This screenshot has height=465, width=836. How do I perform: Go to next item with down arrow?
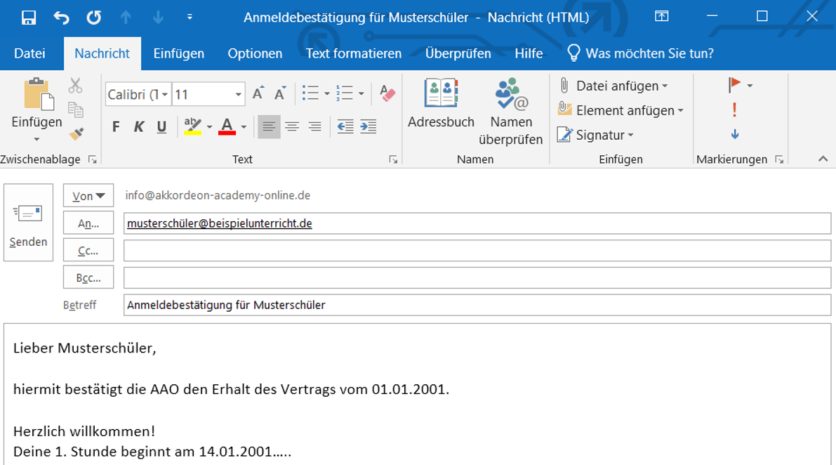tap(159, 18)
